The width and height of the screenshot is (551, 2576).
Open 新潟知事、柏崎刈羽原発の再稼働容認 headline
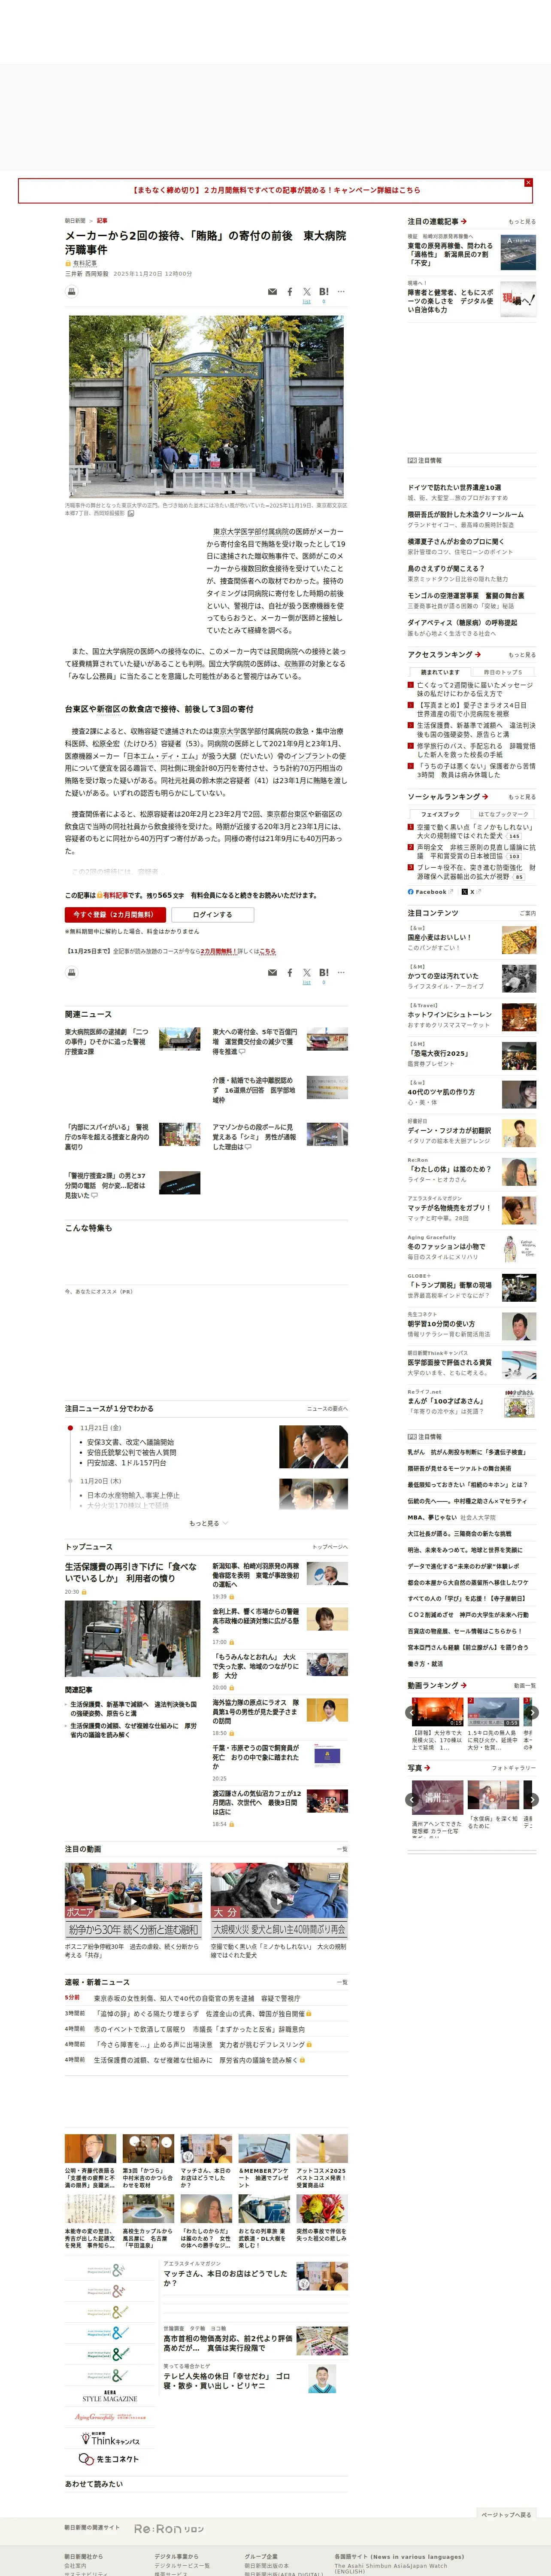click(256, 1575)
